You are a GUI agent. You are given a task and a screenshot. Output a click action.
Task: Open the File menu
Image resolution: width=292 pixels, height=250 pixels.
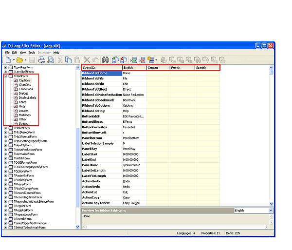coord(7,52)
